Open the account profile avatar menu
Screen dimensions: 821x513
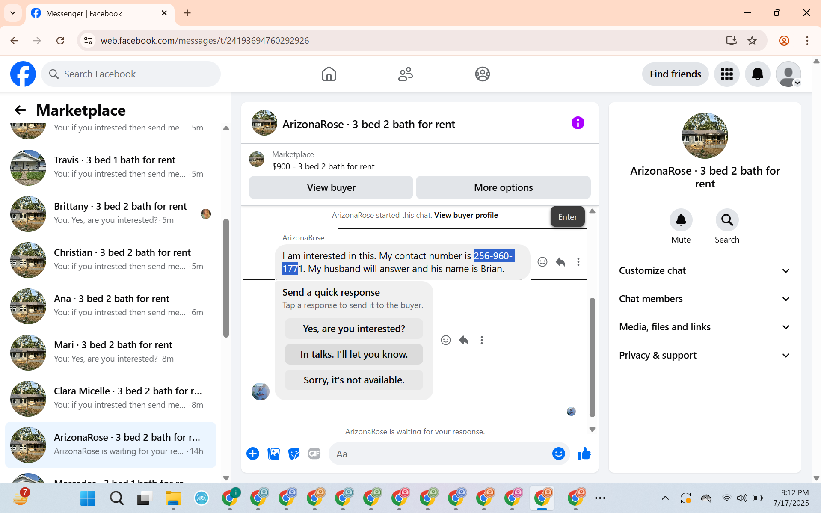click(788, 74)
